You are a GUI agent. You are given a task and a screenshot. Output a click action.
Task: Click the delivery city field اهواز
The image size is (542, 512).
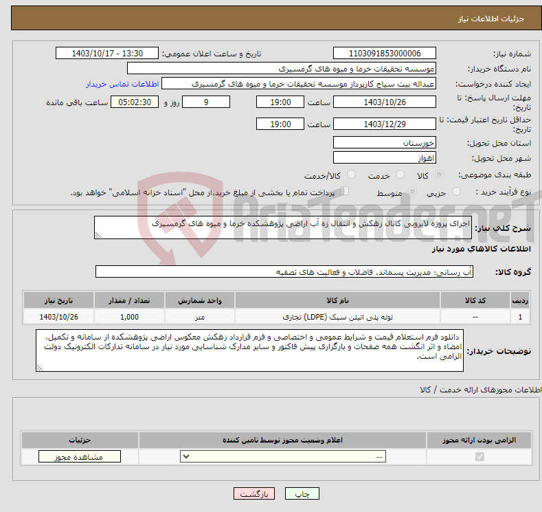[x=385, y=157]
